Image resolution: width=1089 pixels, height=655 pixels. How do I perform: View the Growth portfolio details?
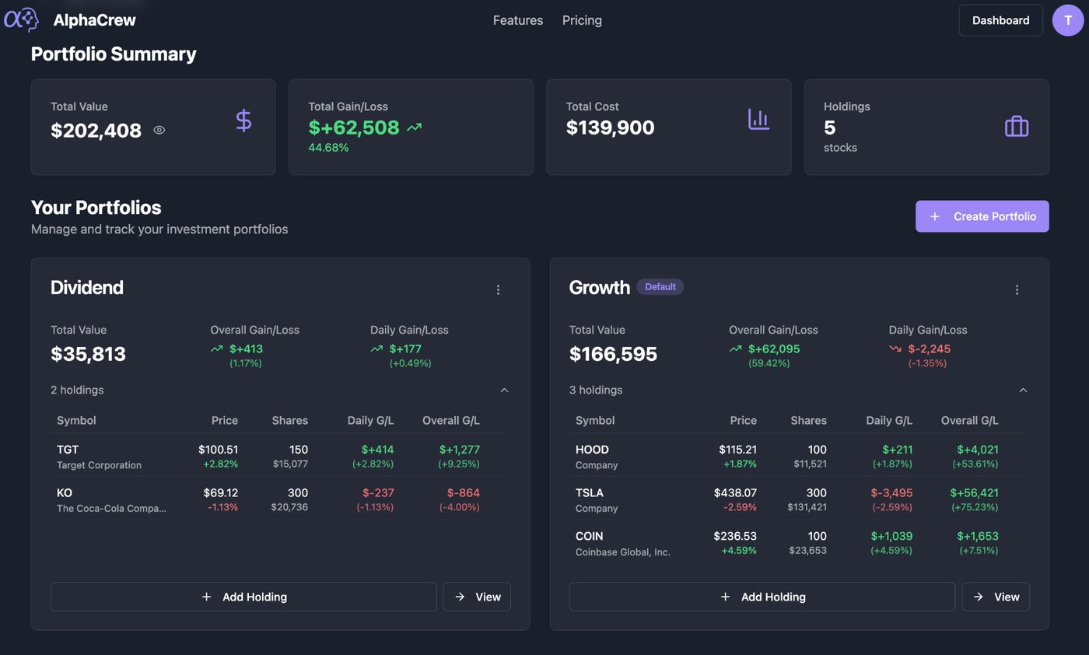tap(996, 597)
